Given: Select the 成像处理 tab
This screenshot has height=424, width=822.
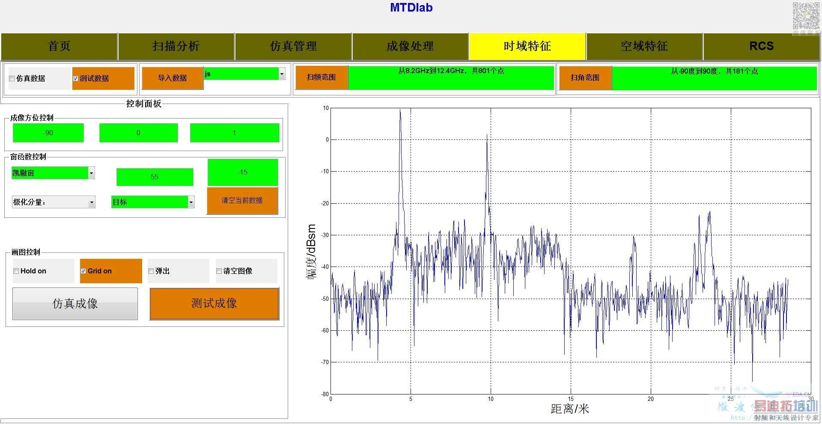Looking at the screenshot, I should (x=410, y=46).
